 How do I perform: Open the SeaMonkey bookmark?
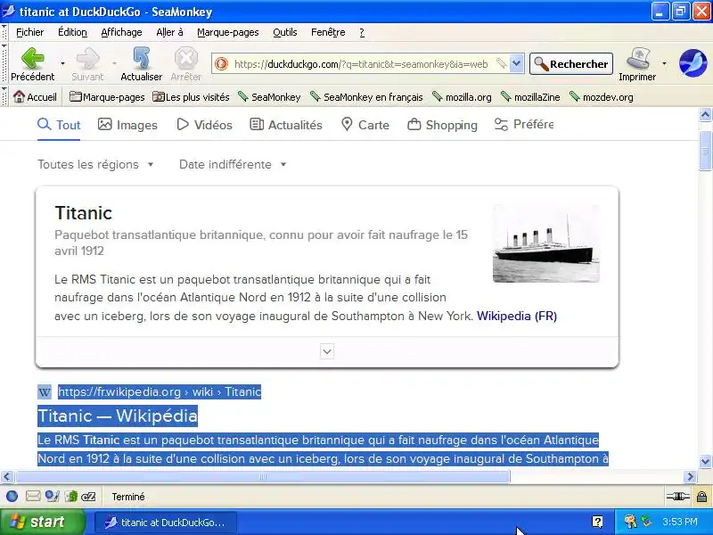[x=269, y=97]
